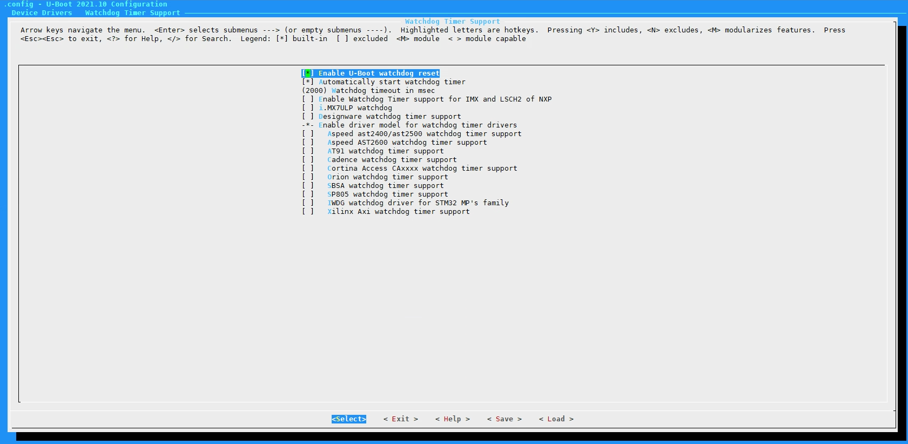908x444 pixels.
Task: Select 'Cortina Access CAxxxx watchdog timer support' label
Action: click(x=422, y=169)
